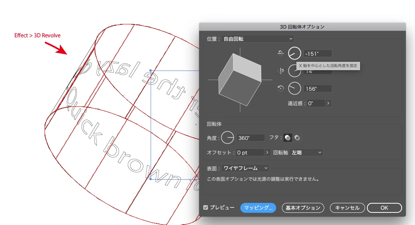Image resolution: width=415 pixels, height=225 pixels.
Task: Click the light-source notice text
Action: pos(264,179)
